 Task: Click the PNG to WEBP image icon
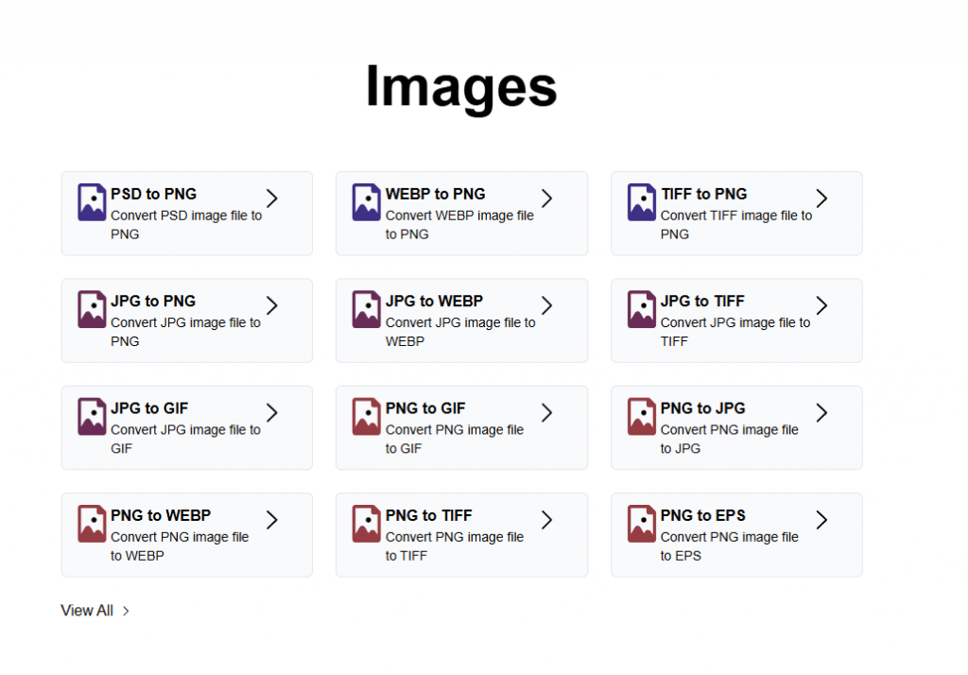(92, 524)
